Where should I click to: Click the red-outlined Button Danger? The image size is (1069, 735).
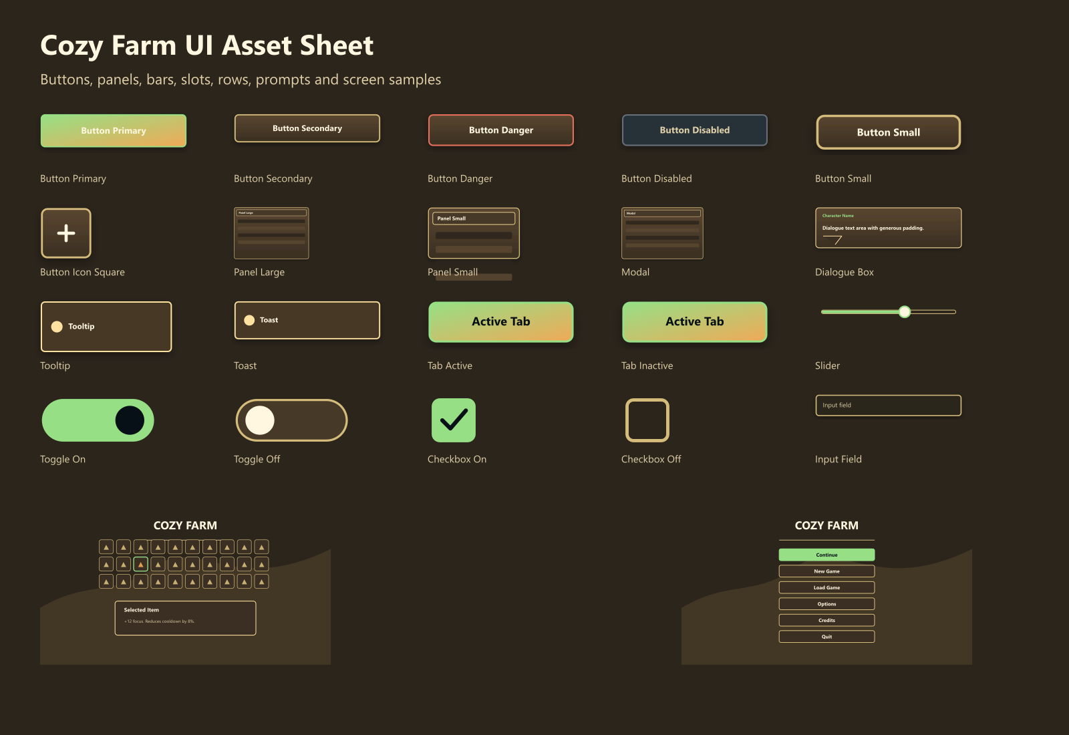pyautogui.click(x=501, y=130)
